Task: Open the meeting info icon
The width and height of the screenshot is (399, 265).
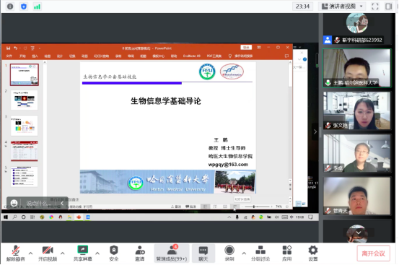Action: click(x=10, y=6)
